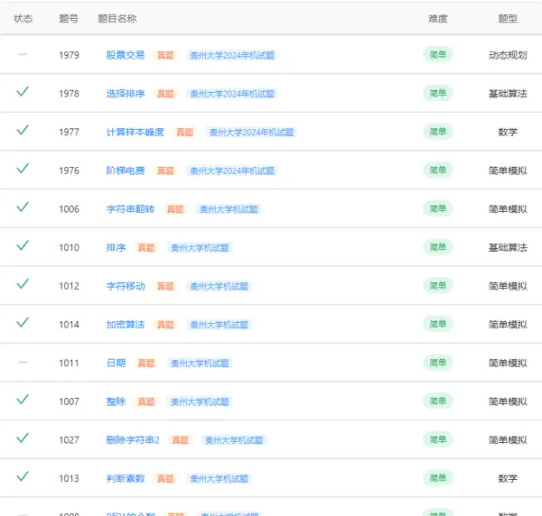Open the 股票交易 problem
The height and width of the screenshot is (516, 542).
tap(125, 55)
